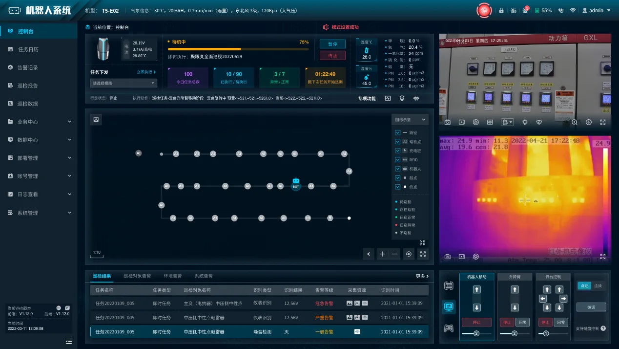The height and width of the screenshot is (349, 619).
Task: Select the 连续 continuous mode option
Action: (x=598, y=286)
